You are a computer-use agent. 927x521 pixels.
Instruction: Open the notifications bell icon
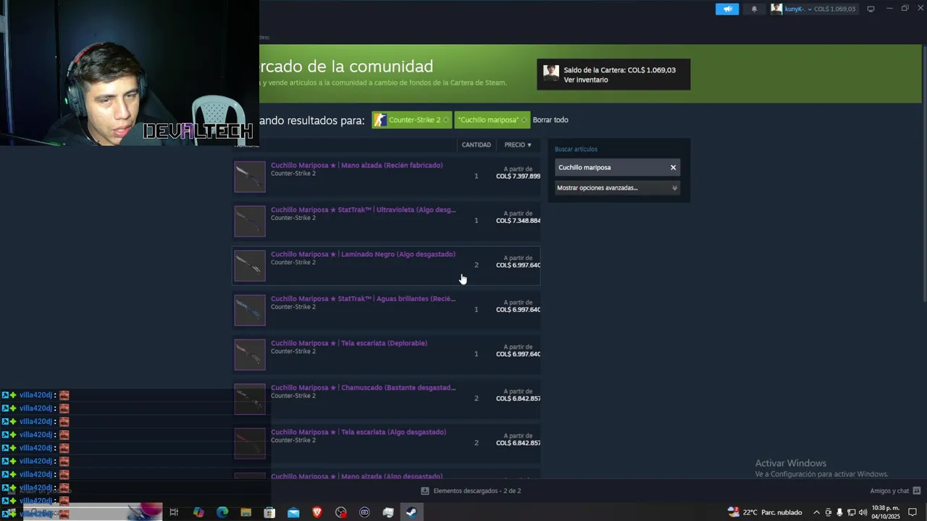(754, 9)
